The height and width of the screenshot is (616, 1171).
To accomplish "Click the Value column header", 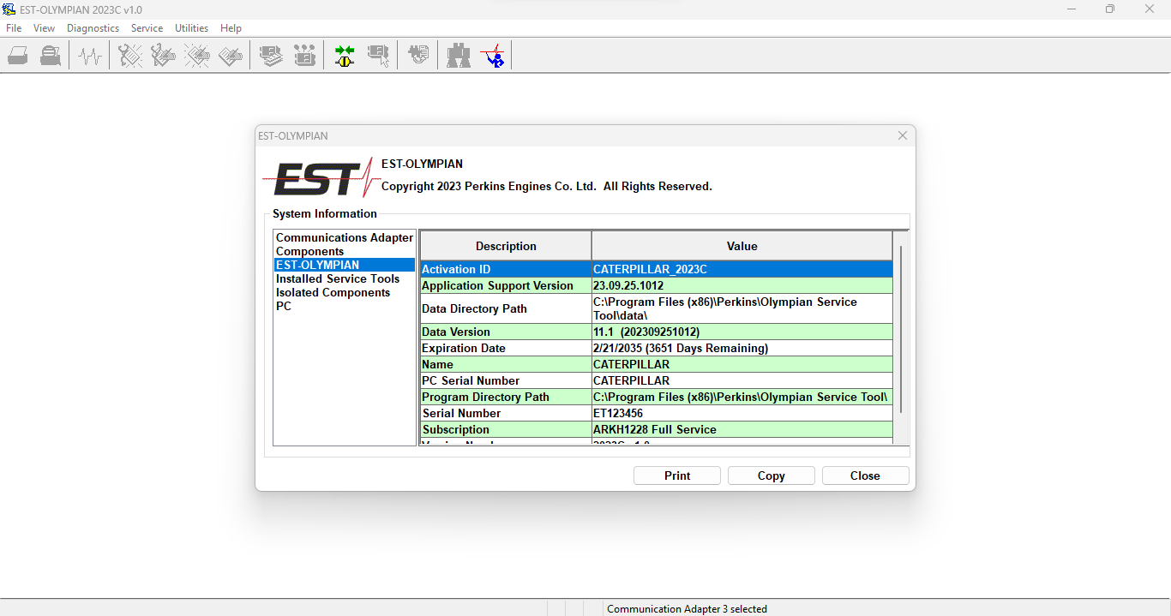I will [x=742, y=246].
